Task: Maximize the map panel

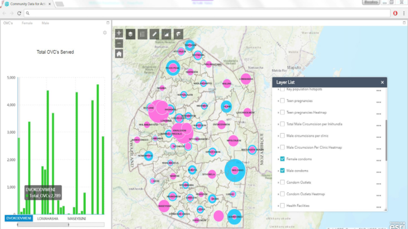Action: [x=404, y=23]
